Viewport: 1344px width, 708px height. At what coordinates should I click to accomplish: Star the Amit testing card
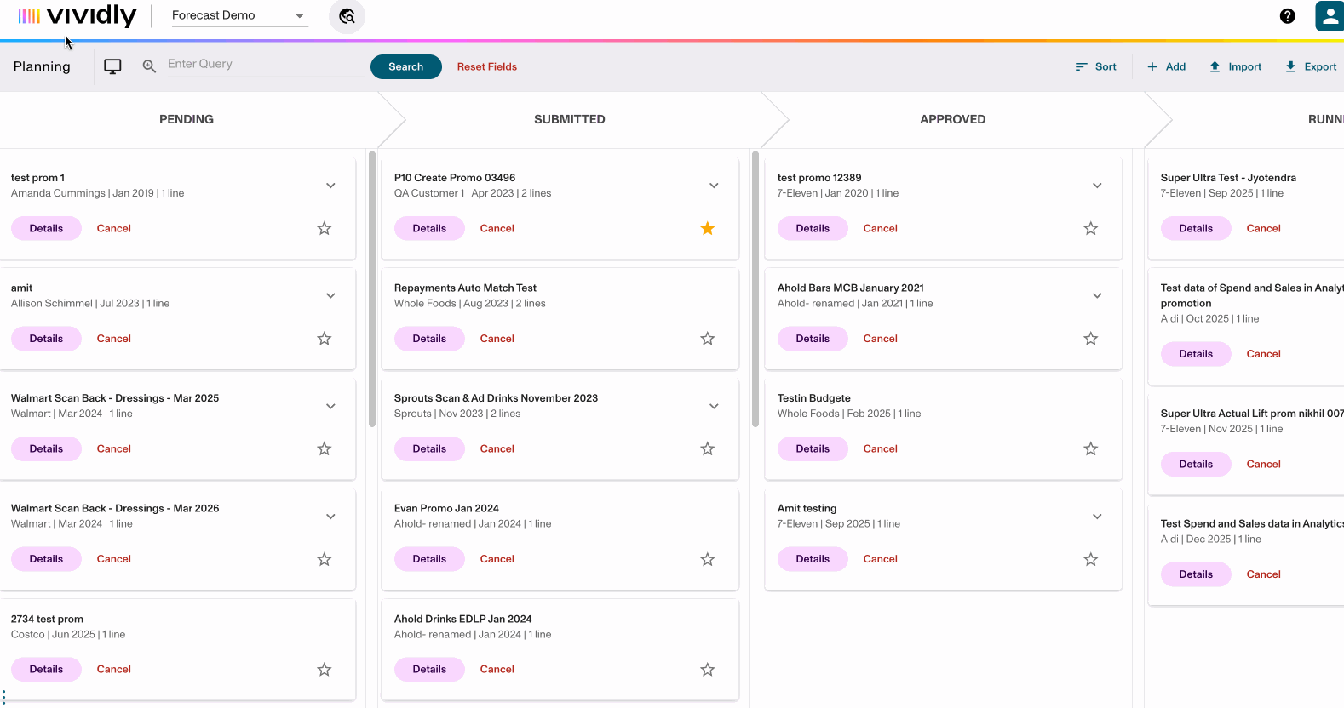[1091, 559]
